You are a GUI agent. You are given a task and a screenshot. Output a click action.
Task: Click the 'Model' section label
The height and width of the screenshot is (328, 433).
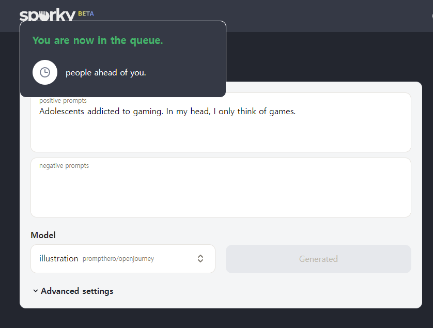point(43,235)
